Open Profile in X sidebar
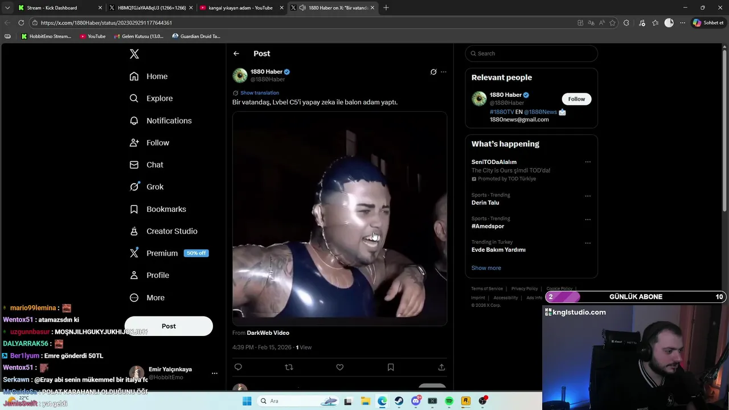The image size is (729, 410). (149, 275)
